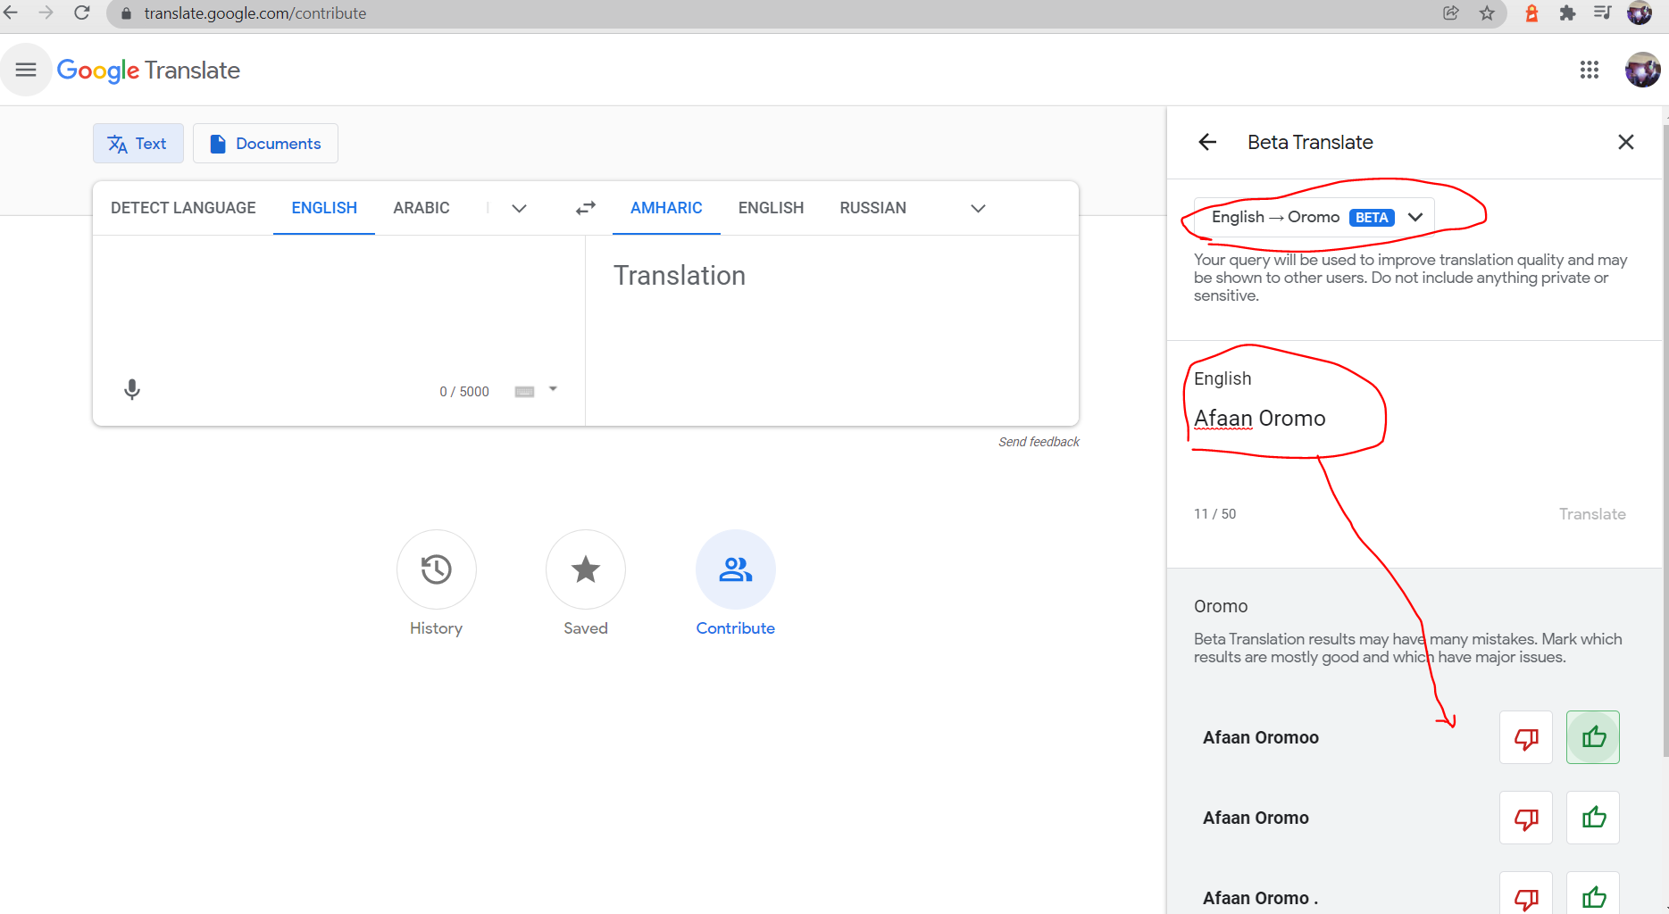Go back in Beta Translate panel
The image size is (1669, 914).
tap(1207, 142)
